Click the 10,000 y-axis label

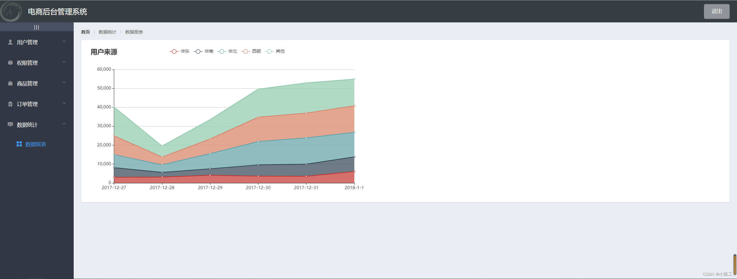(x=104, y=164)
